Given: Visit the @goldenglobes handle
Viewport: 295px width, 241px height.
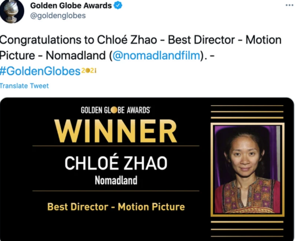Looking at the screenshot, I should pyautogui.click(x=58, y=15).
